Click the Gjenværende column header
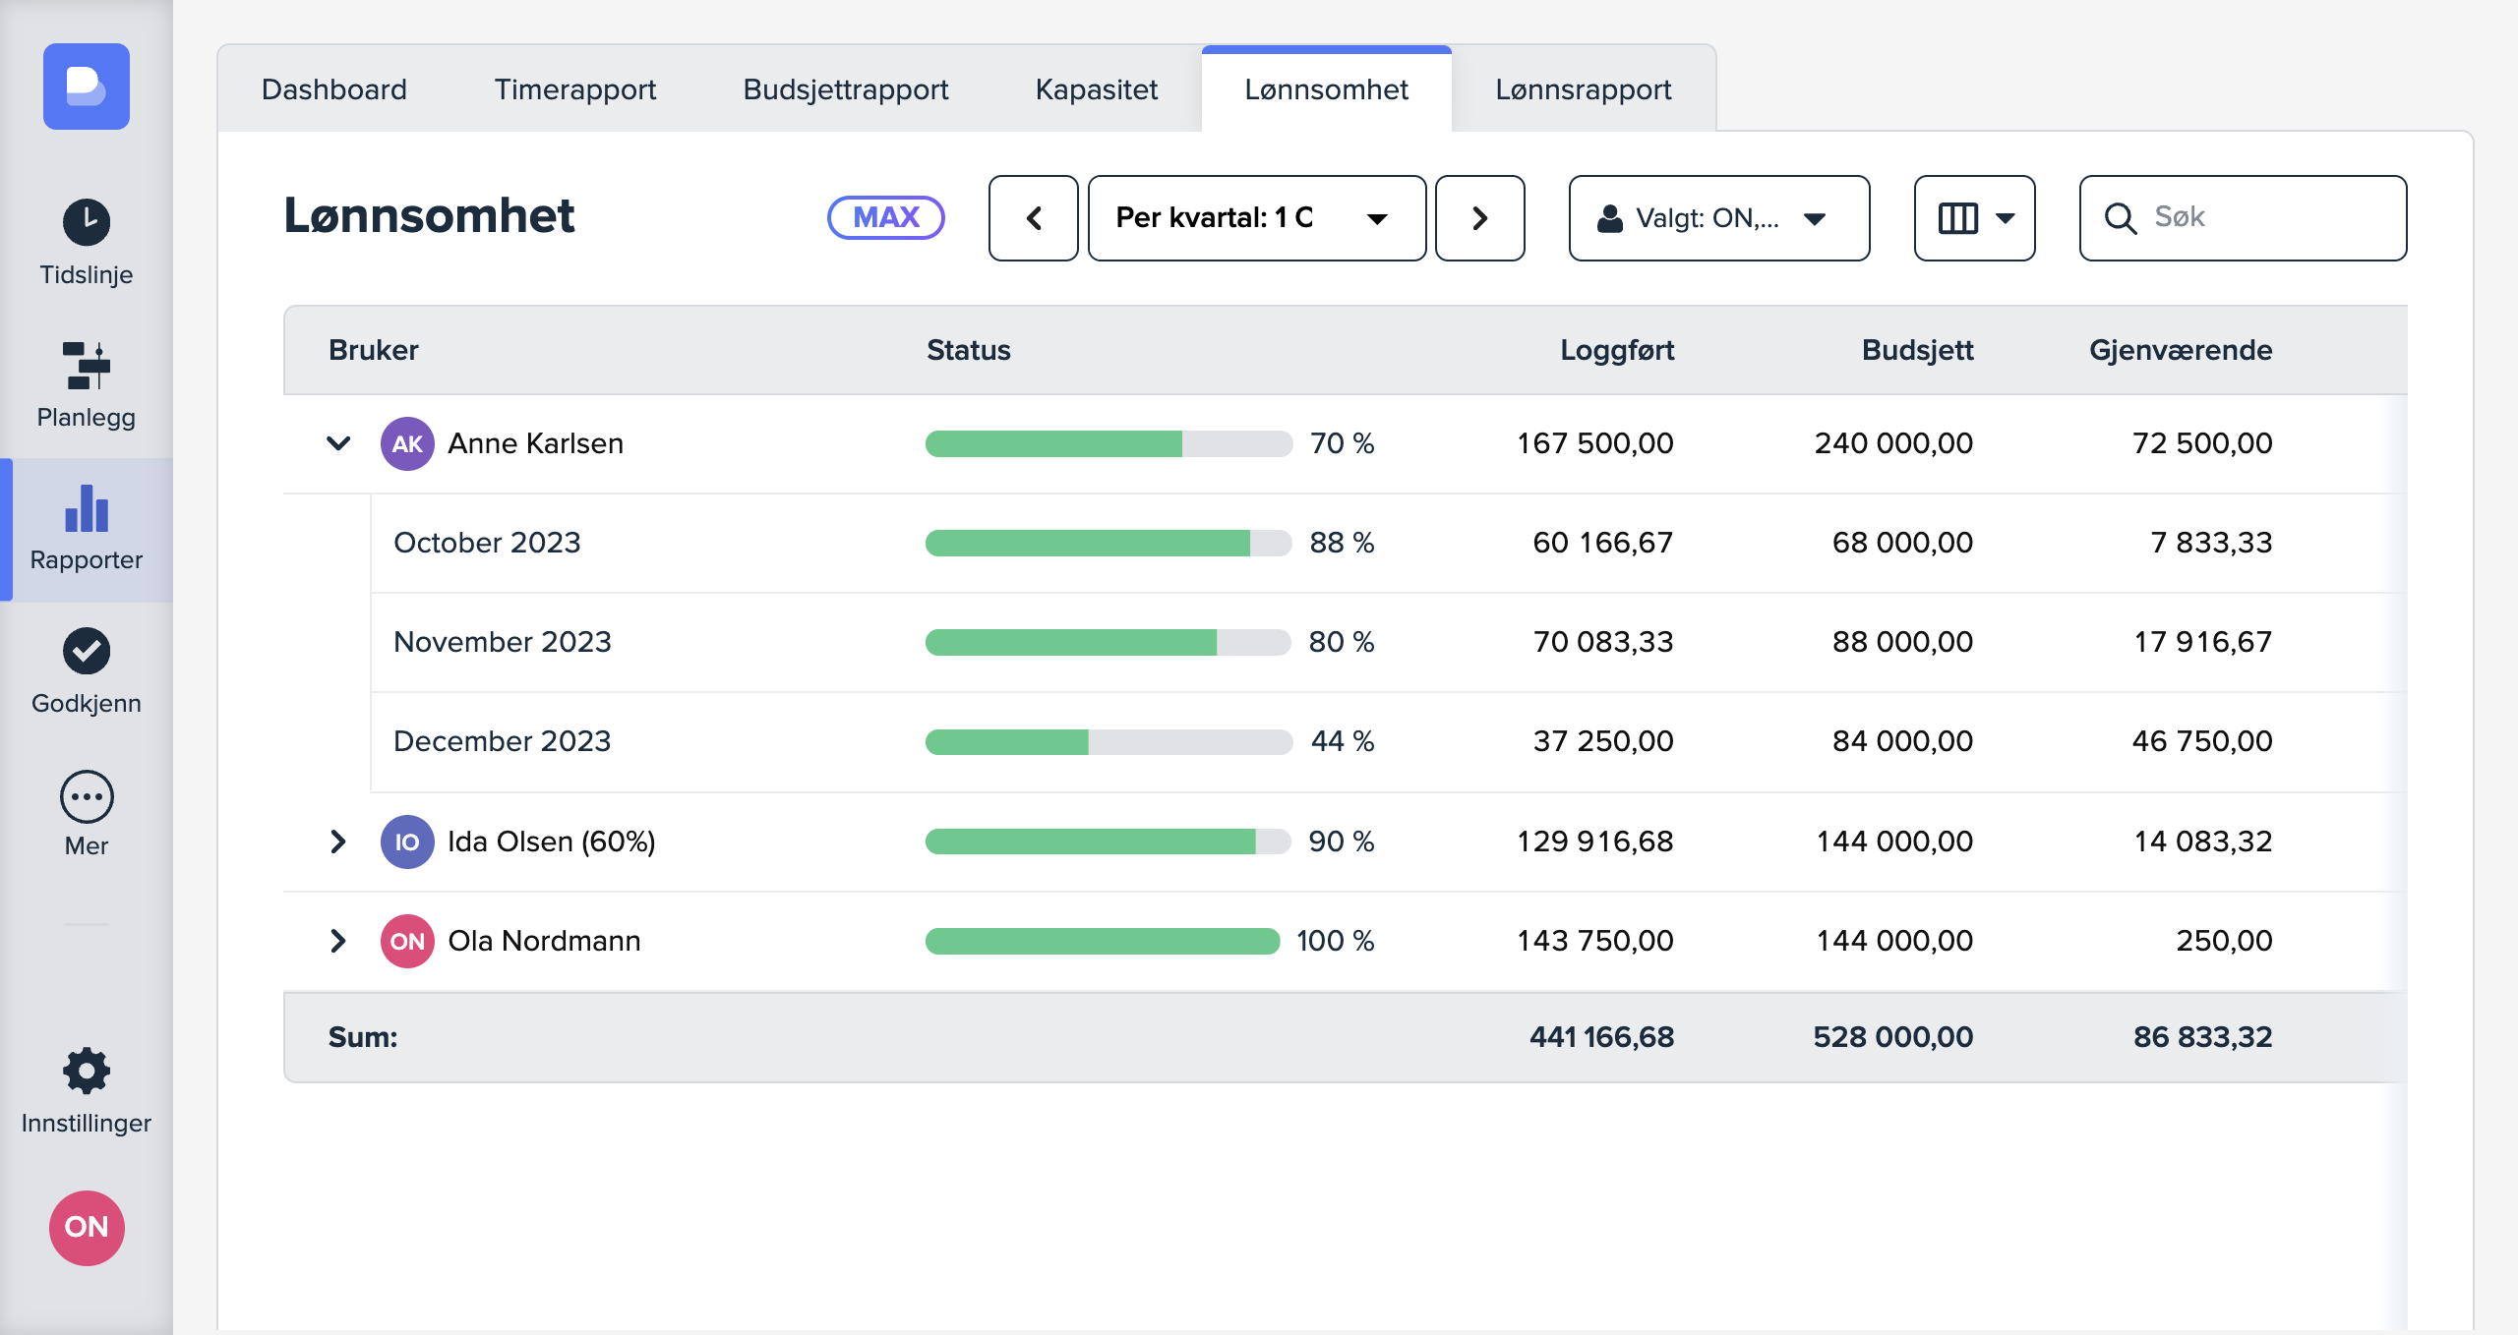The image size is (2518, 1335). (x=2181, y=350)
